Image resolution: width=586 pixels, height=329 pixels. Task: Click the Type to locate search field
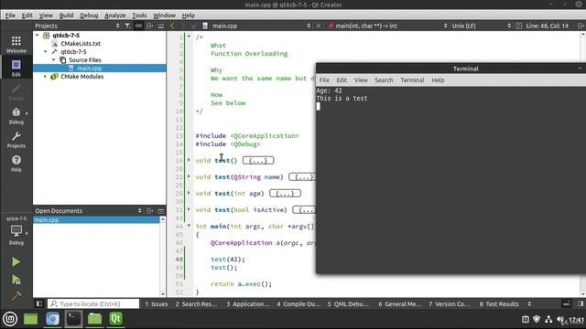coord(93,303)
